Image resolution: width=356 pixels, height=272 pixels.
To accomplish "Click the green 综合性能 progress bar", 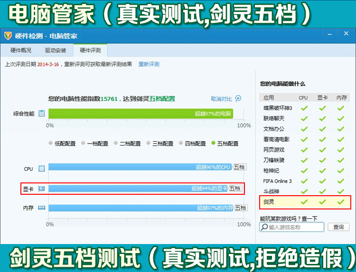I will (x=141, y=113).
